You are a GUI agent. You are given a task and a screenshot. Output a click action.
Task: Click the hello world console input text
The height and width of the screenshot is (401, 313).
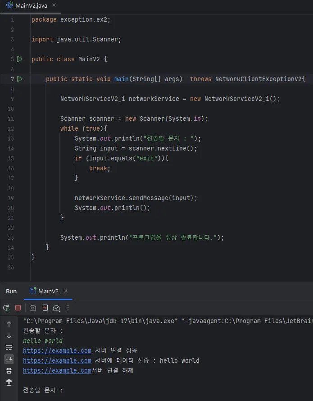(43, 341)
